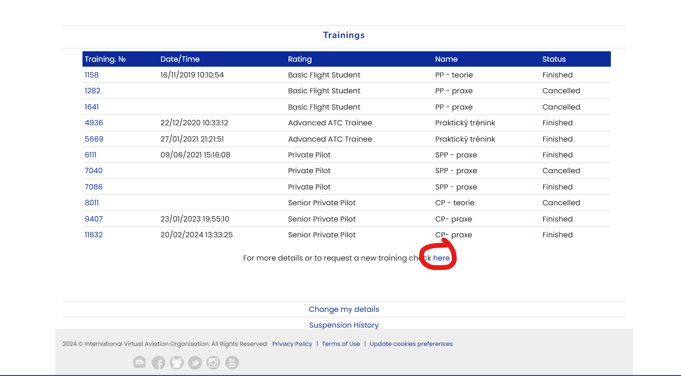This screenshot has width=681, height=376.
Task: Click the 'PP - teorie' name cell
Action: (x=454, y=75)
